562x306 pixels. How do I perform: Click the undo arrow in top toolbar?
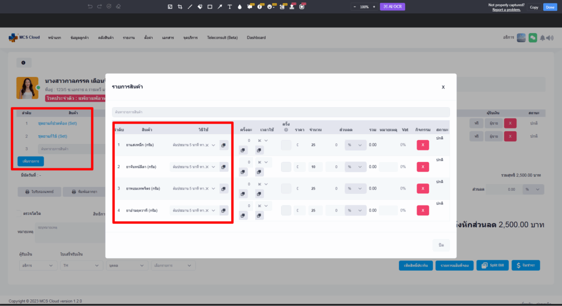(x=90, y=7)
